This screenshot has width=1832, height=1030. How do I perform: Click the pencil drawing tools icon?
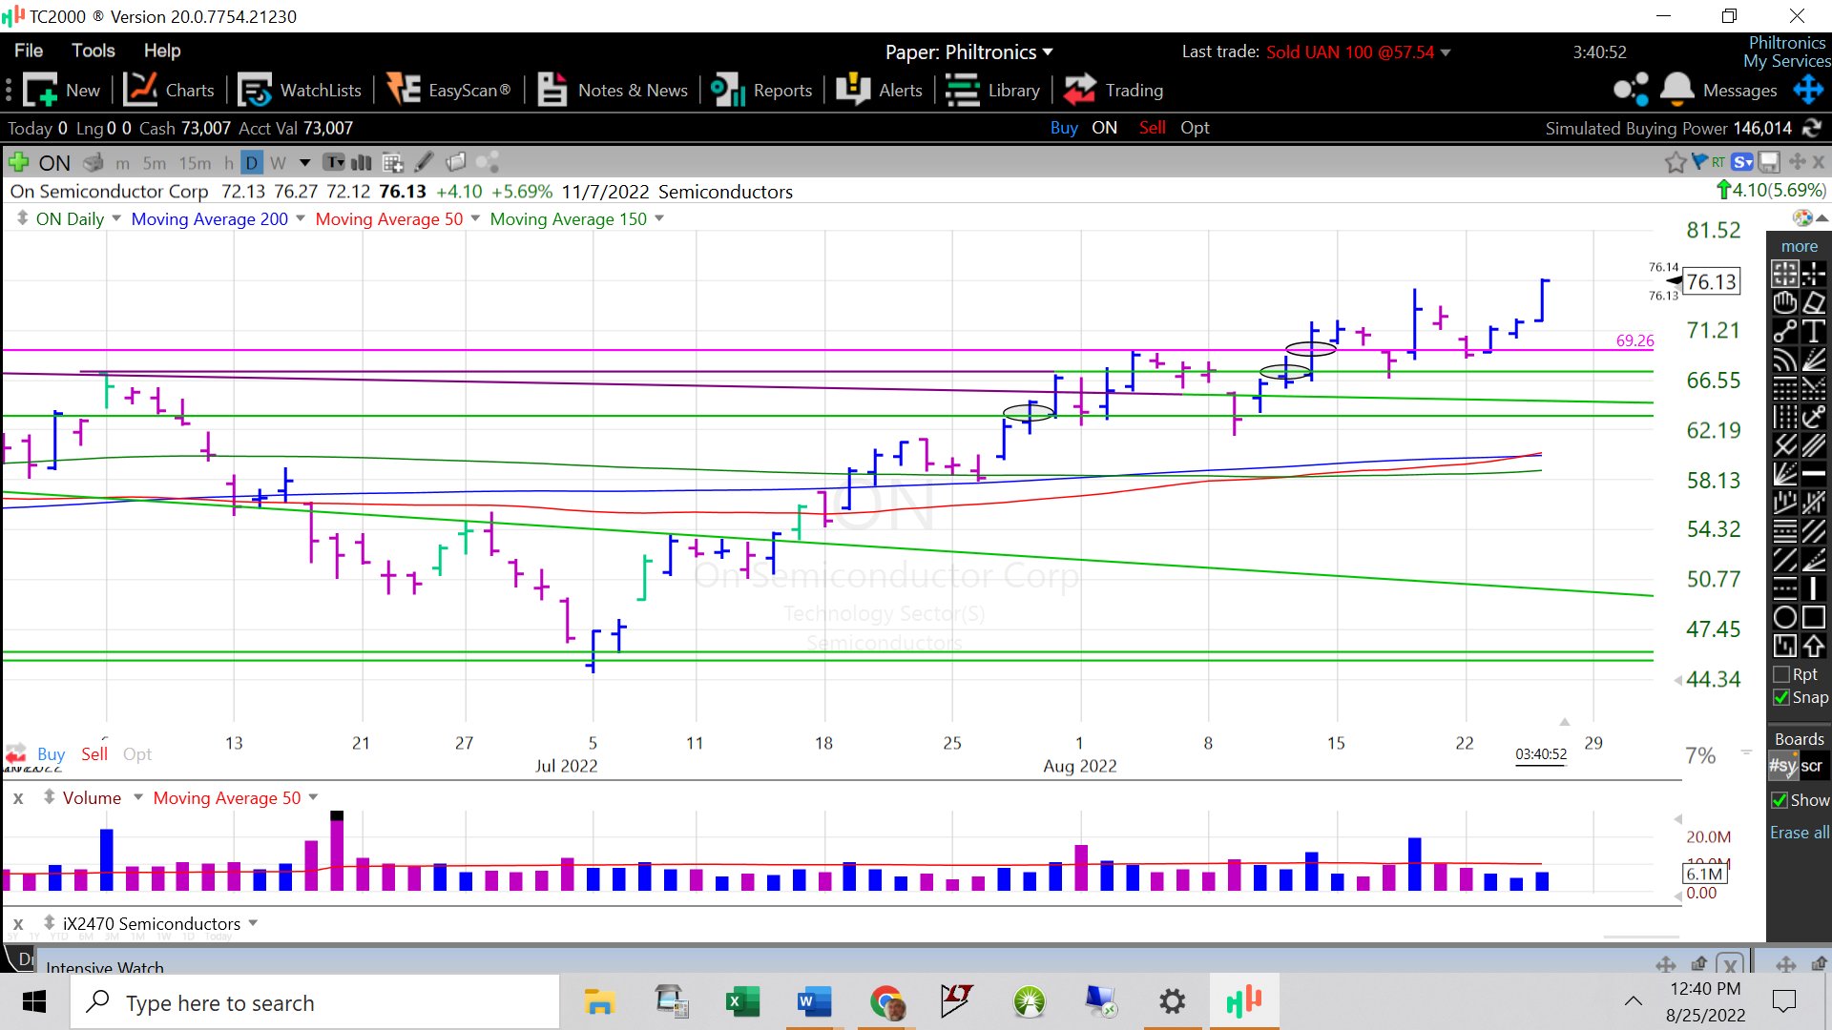coord(425,162)
